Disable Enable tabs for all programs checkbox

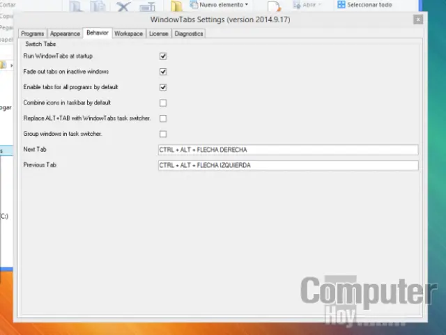[163, 87]
